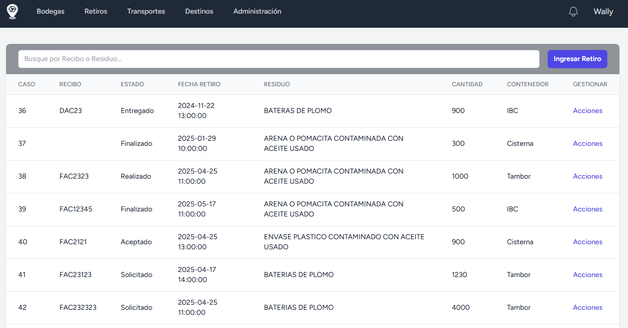Focus the Recibo o Residuo search field

pos(278,59)
